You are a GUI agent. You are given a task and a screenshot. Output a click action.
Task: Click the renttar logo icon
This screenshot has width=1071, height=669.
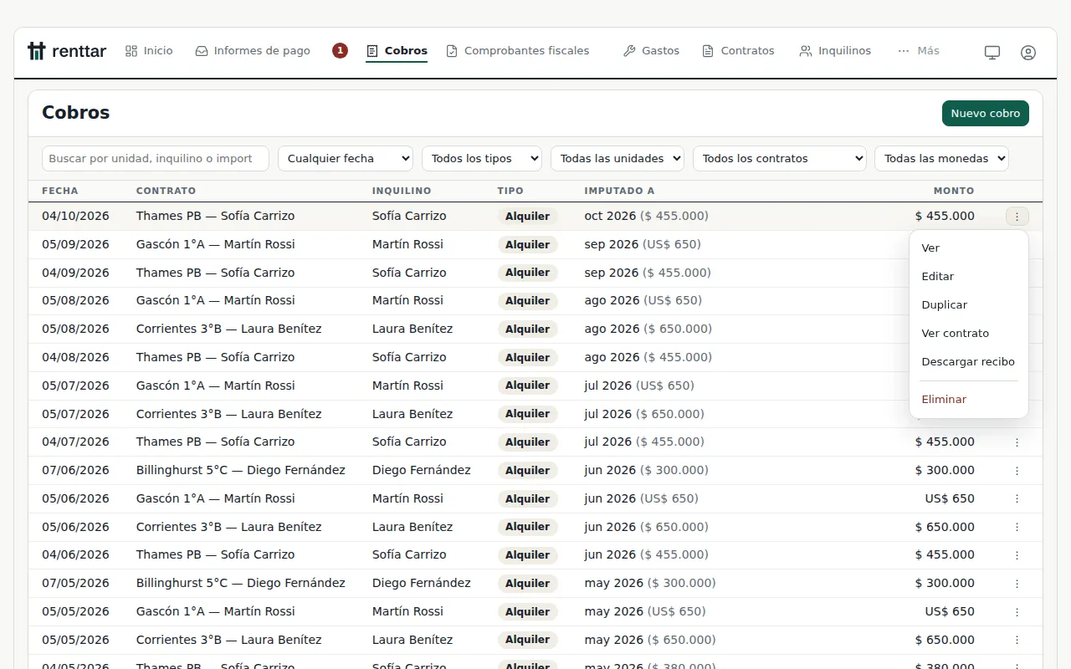pos(36,51)
